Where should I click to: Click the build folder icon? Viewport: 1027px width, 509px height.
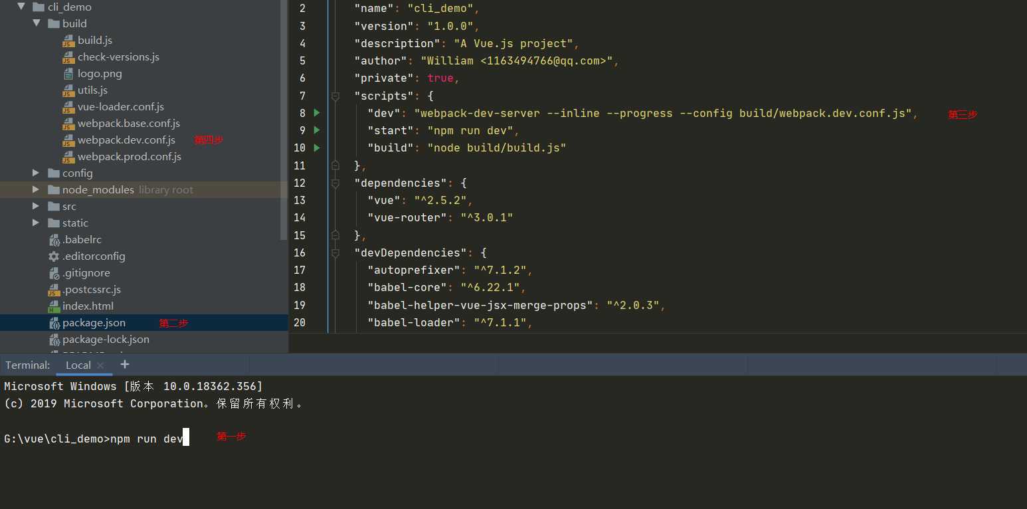point(54,23)
